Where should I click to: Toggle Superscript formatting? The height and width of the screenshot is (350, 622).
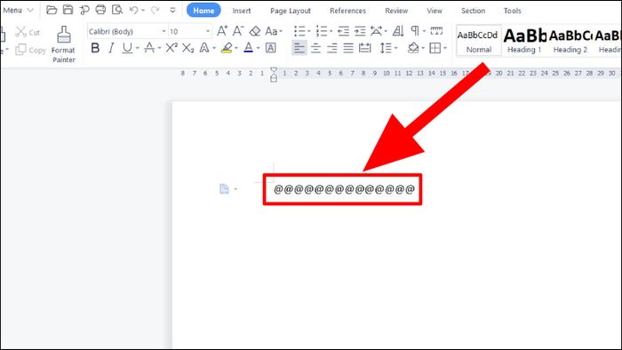coord(171,48)
